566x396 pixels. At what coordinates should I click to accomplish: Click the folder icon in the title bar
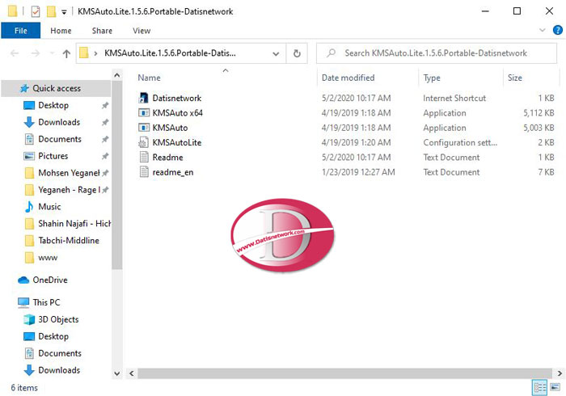(12, 11)
